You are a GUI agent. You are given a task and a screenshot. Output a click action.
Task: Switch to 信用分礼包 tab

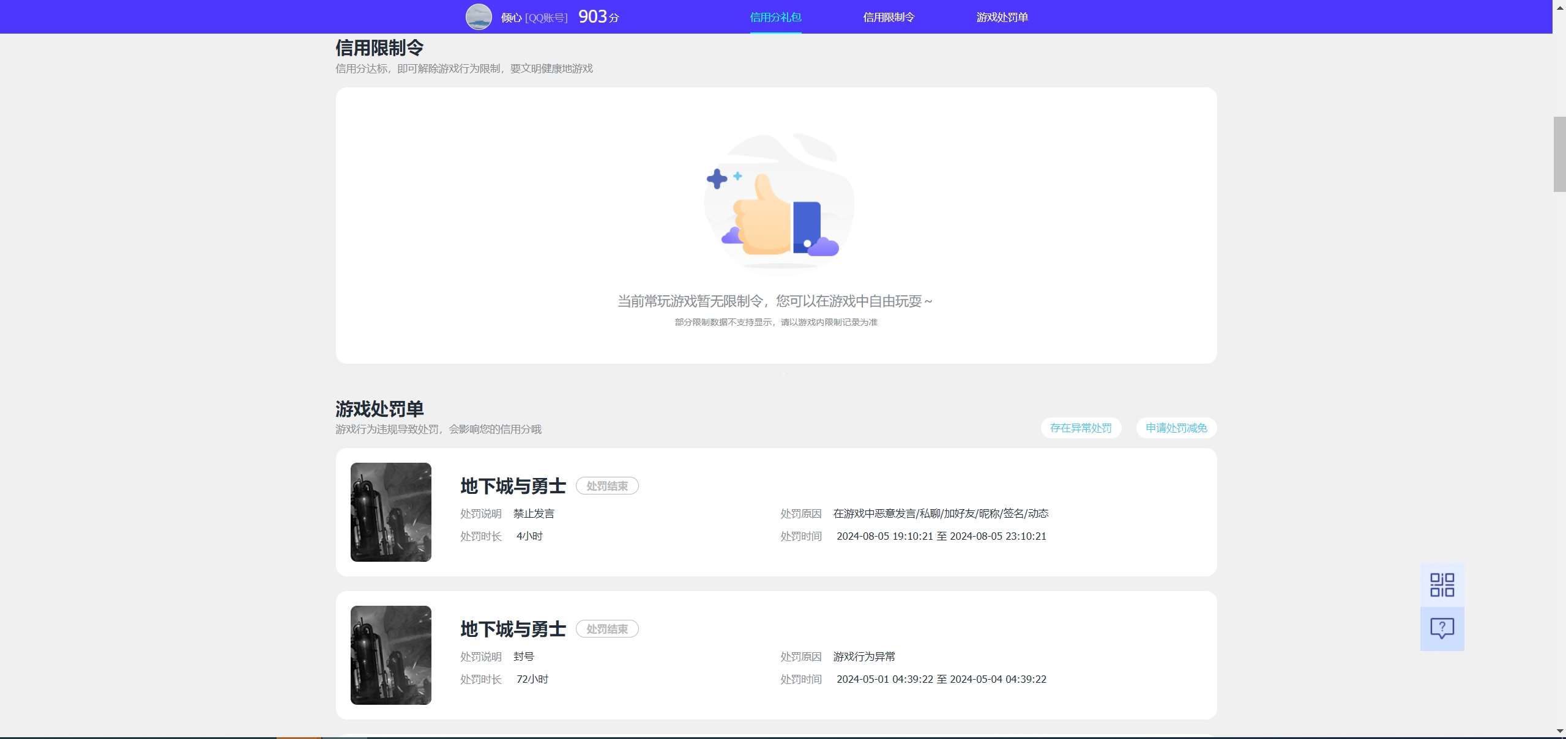tap(775, 17)
